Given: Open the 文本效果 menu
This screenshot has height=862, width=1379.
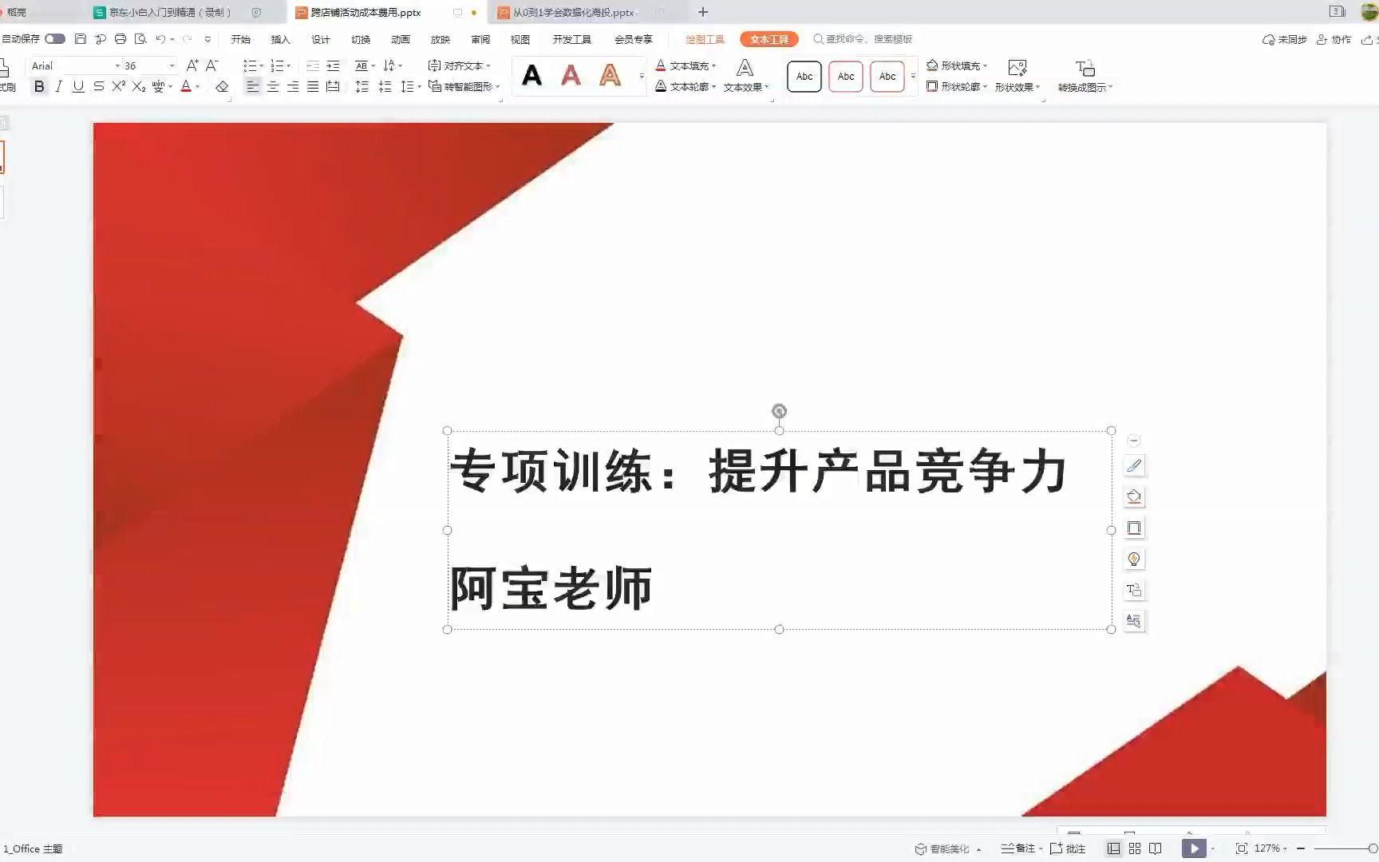Looking at the screenshot, I should tap(746, 77).
